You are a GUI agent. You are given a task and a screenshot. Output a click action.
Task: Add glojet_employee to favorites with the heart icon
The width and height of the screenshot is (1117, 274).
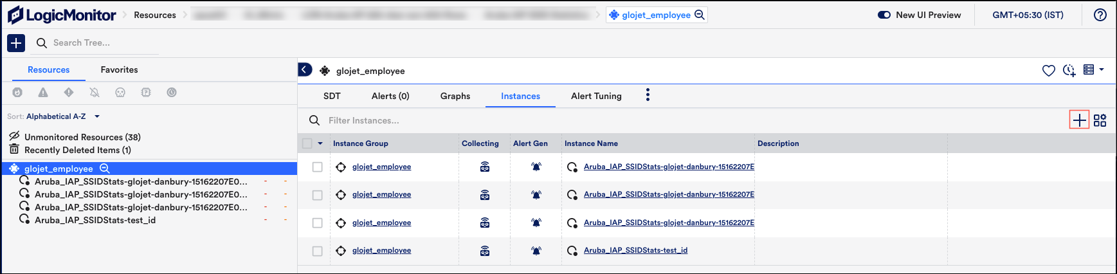[x=1049, y=70]
